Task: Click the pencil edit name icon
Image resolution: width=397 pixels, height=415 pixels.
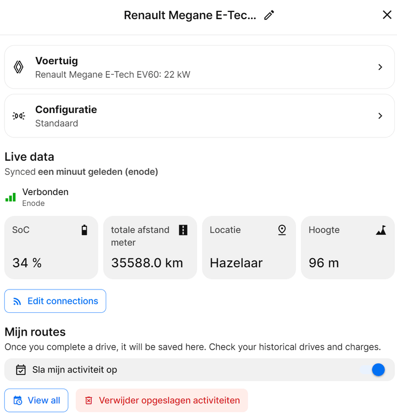Action: pyautogui.click(x=268, y=16)
